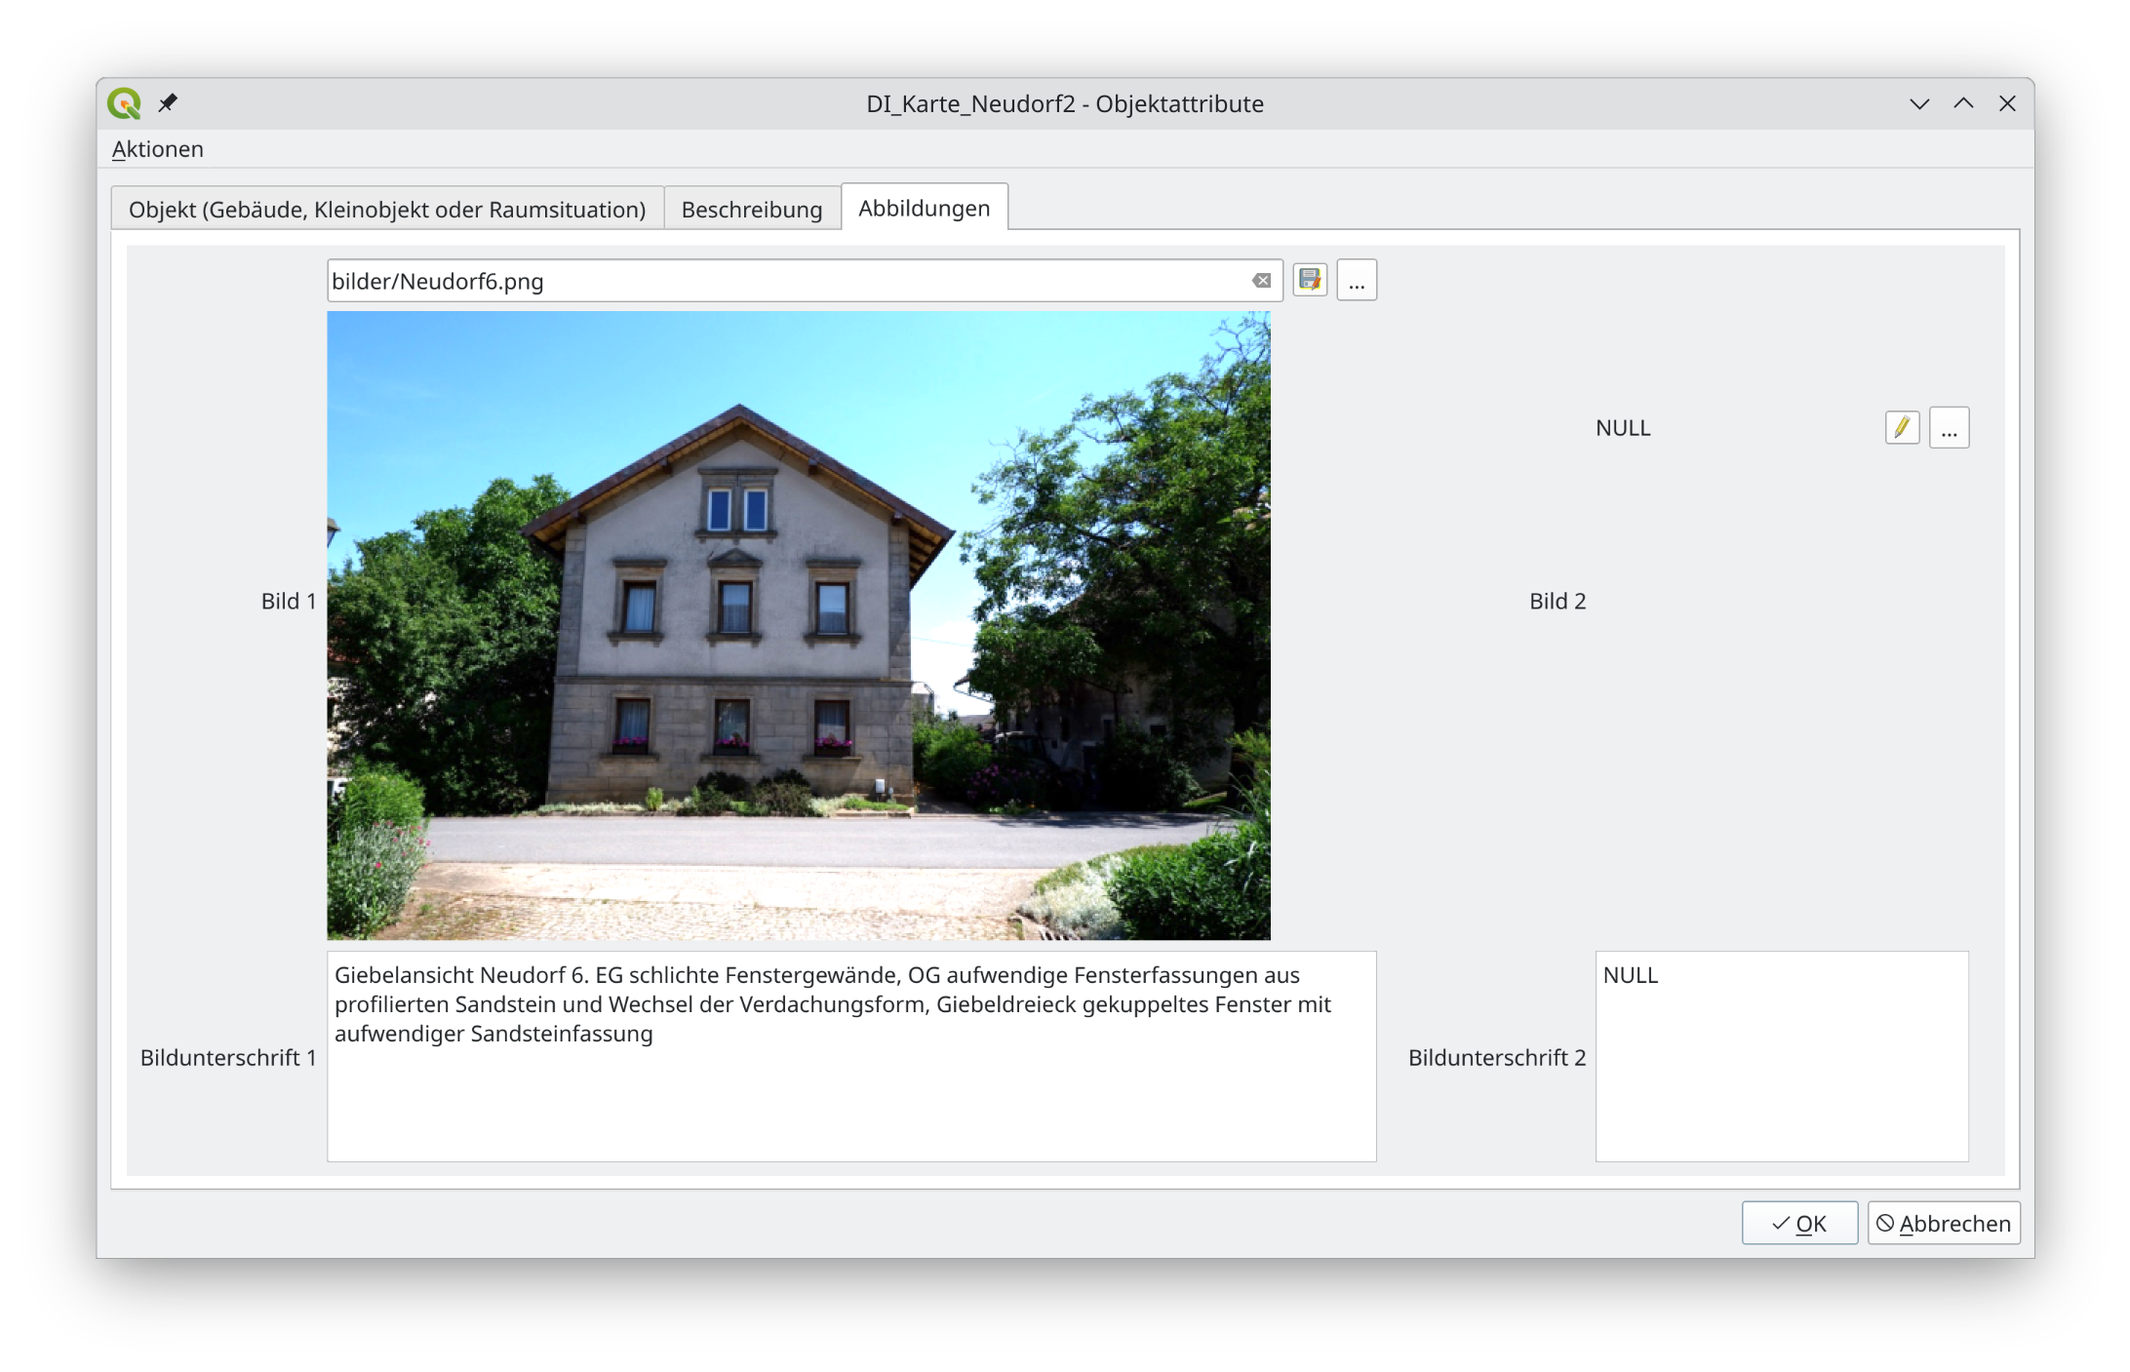The height and width of the screenshot is (1372, 2130).
Task: Close the Objektattribute dialog window
Action: pyautogui.click(x=2007, y=103)
